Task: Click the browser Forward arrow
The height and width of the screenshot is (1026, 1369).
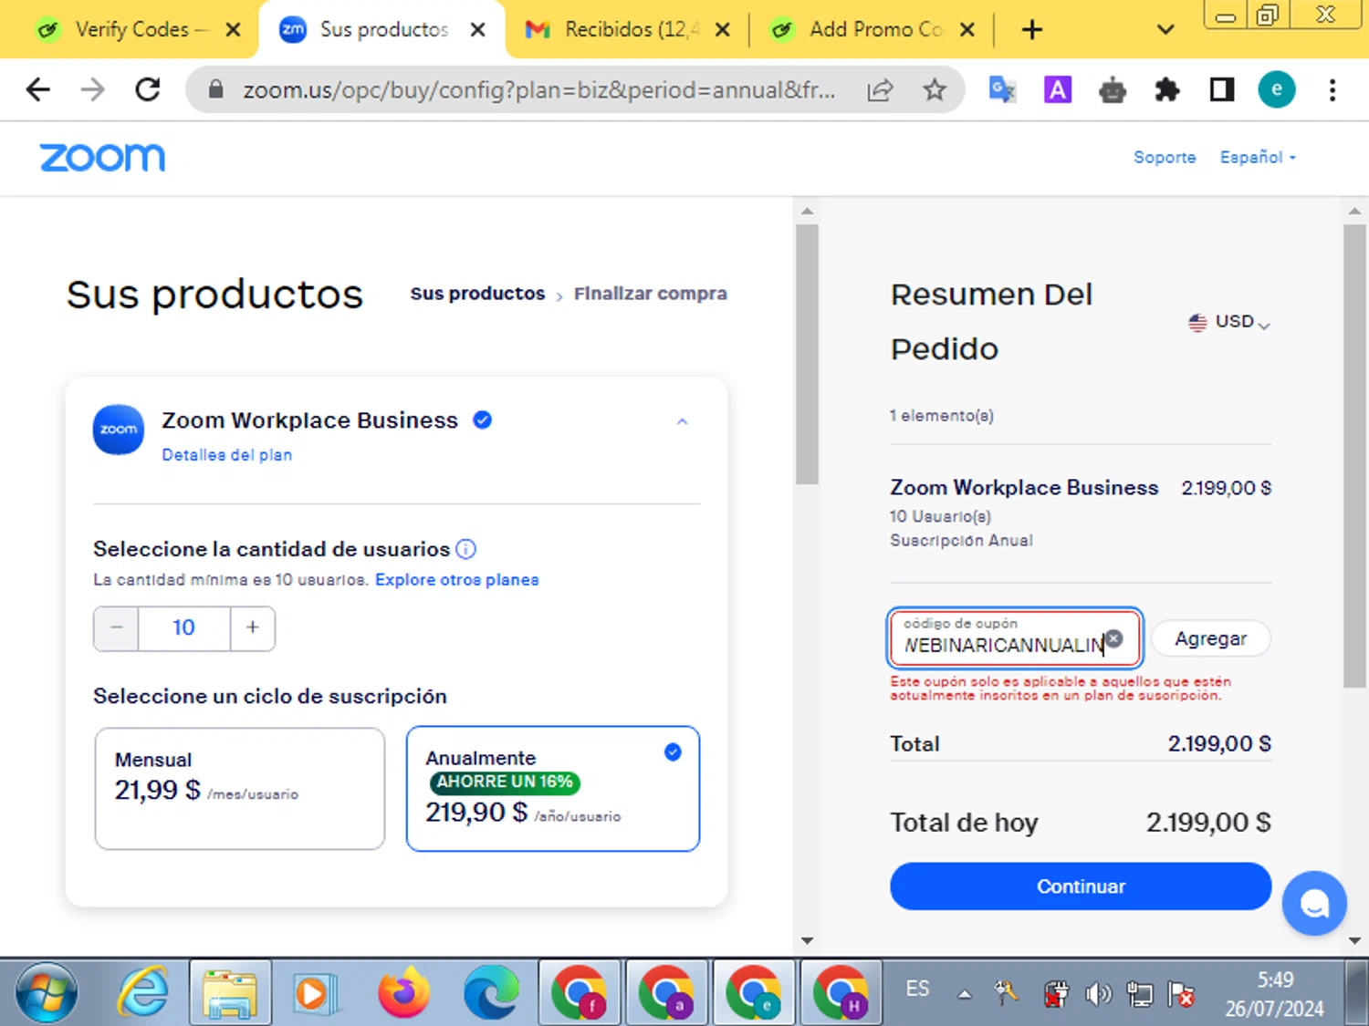Action: click(92, 89)
